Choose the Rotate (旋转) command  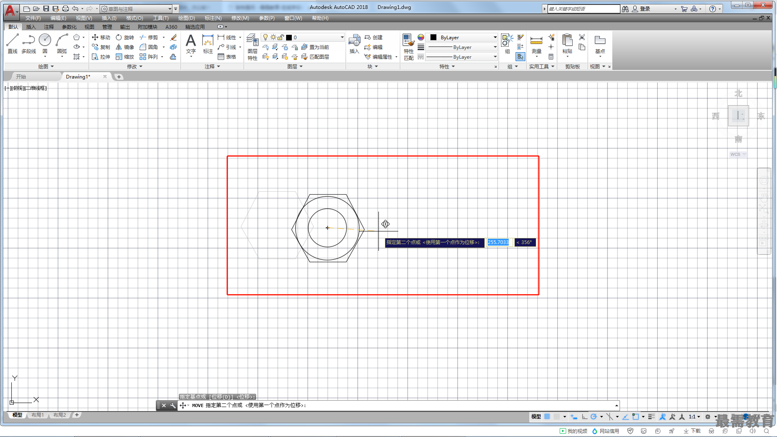click(125, 37)
